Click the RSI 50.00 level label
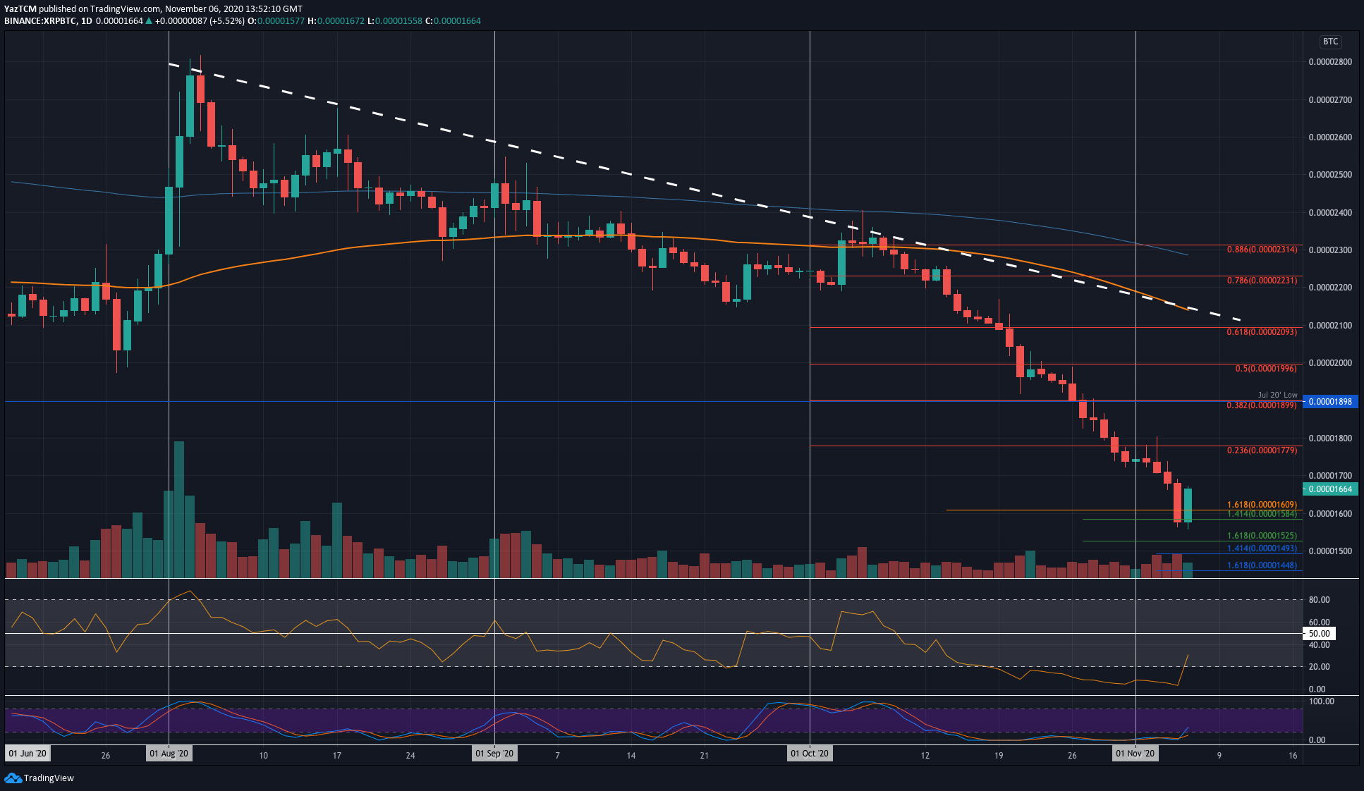Image resolution: width=1364 pixels, height=791 pixels. point(1319,633)
